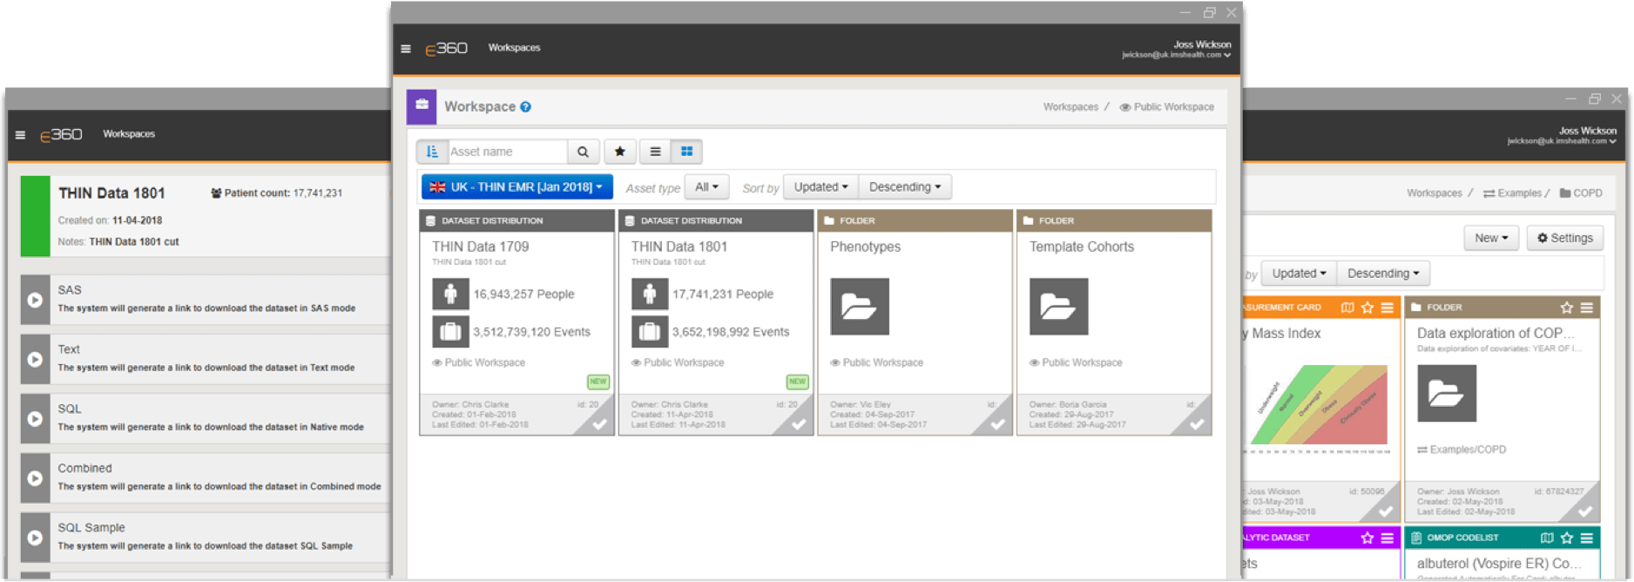This screenshot has height=582, width=1634.
Task: Click the e360 logo in the center window
Action: pyautogui.click(x=446, y=49)
